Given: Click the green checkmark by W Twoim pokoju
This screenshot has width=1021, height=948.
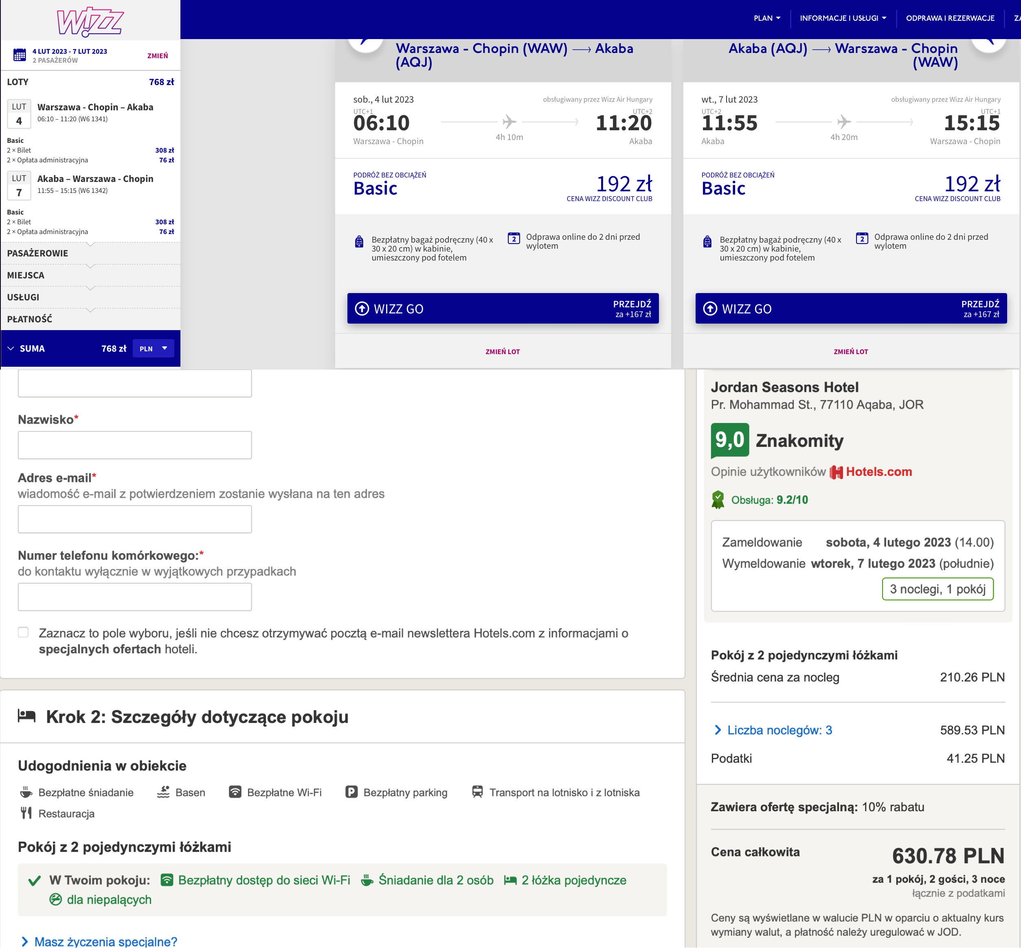Looking at the screenshot, I should [x=34, y=881].
